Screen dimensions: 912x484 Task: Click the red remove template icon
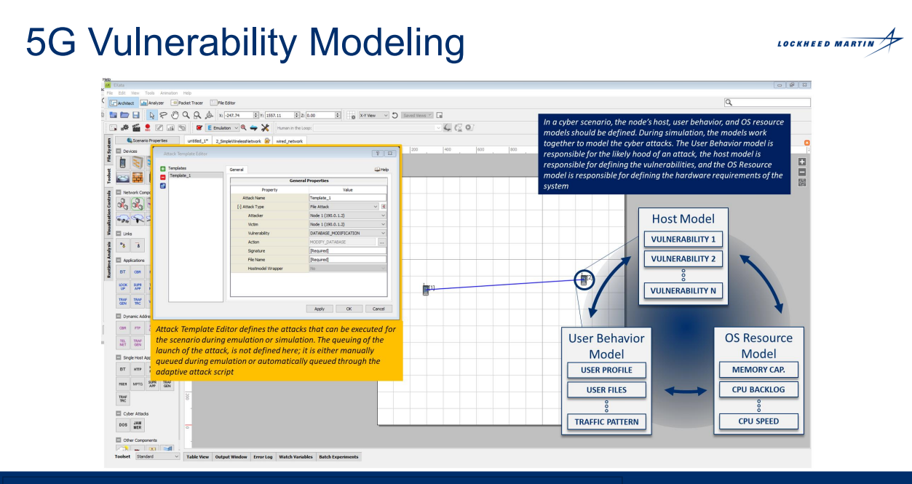coord(162,177)
